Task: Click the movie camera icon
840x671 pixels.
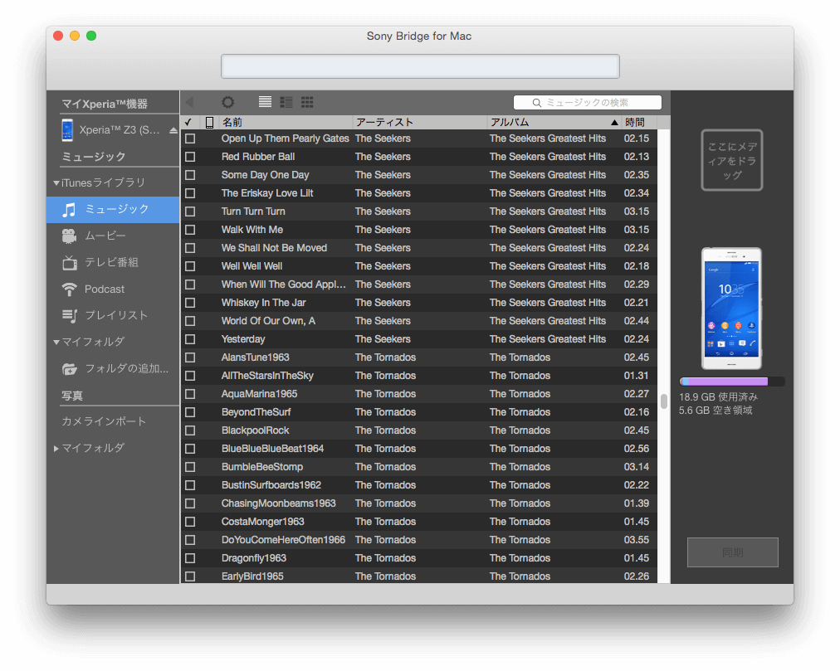Action: (69, 236)
